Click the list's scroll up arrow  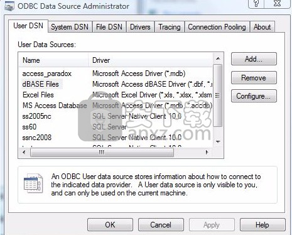click(218, 58)
